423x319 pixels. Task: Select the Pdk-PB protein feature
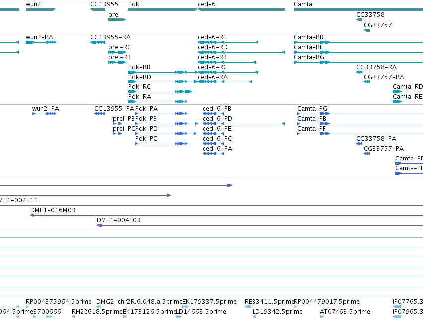[x=167, y=124]
